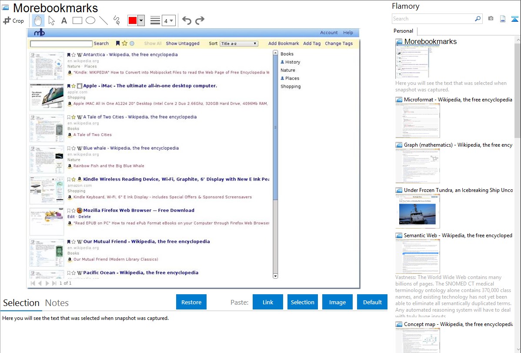
Task: Select the text annotation tool
Action: (64, 20)
